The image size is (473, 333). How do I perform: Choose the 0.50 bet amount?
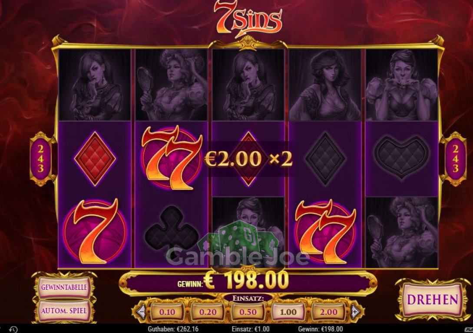pos(248,312)
